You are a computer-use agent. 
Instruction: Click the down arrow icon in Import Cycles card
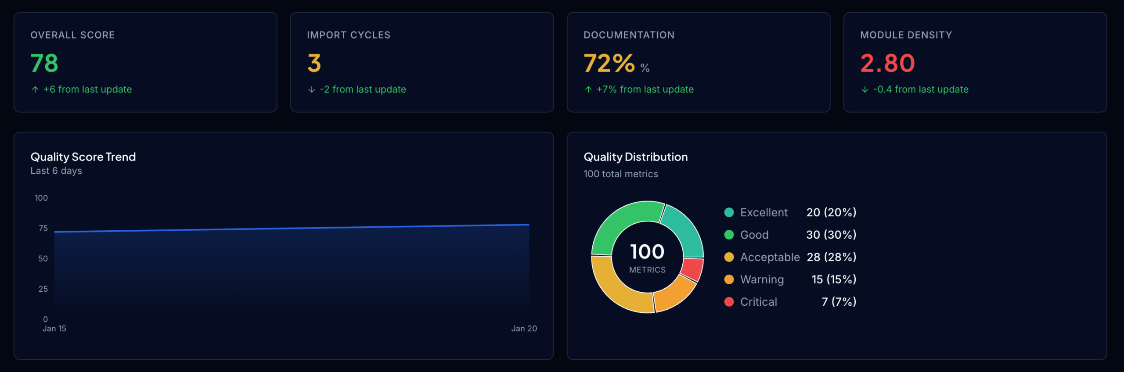pos(312,89)
